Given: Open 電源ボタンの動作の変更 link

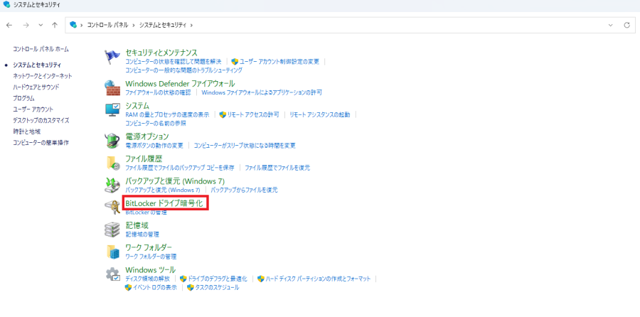Looking at the screenshot, I should coord(154,145).
